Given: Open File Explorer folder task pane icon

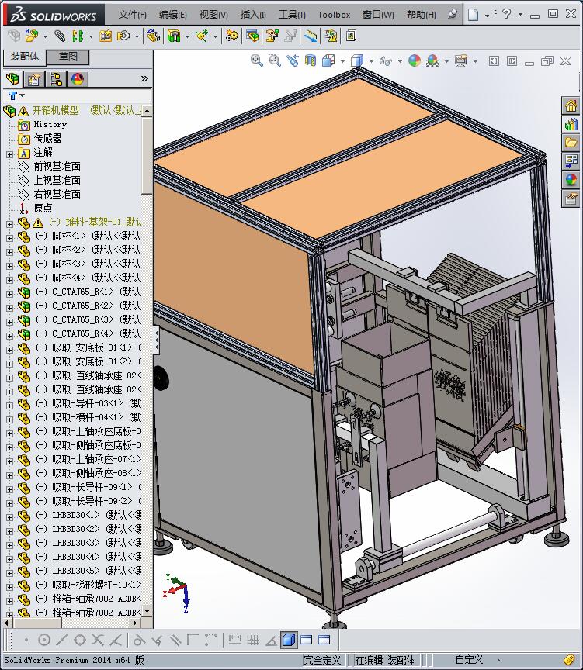Looking at the screenshot, I should click(571, 143).
